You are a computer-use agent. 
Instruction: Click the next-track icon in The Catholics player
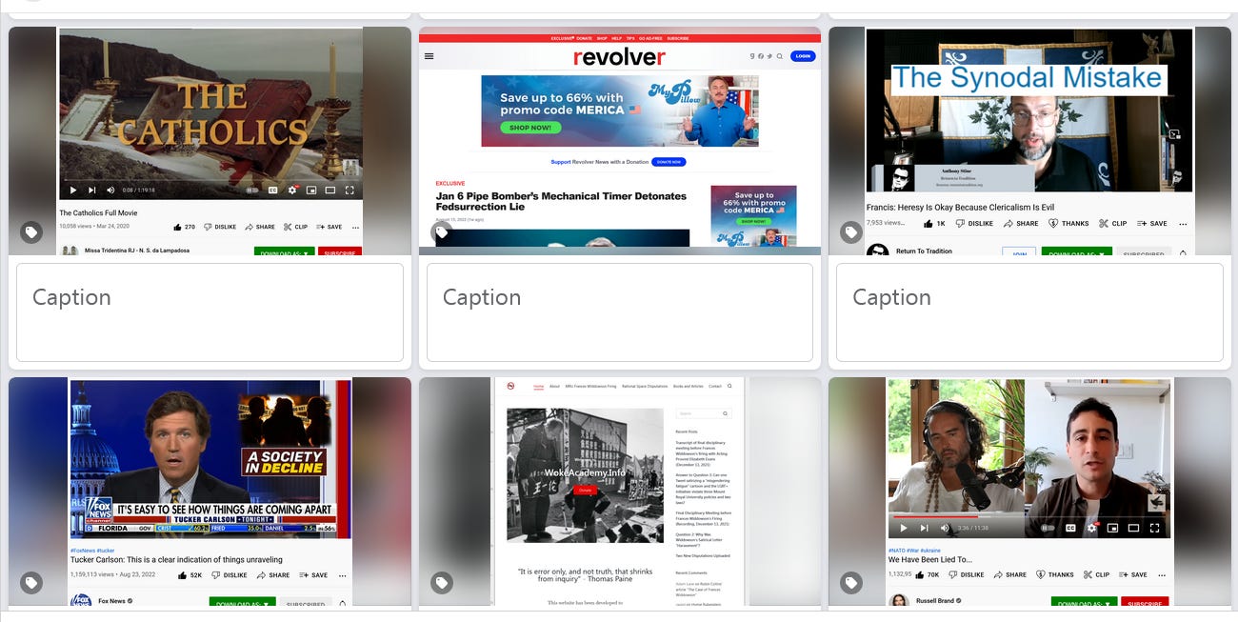pos(91,190)
